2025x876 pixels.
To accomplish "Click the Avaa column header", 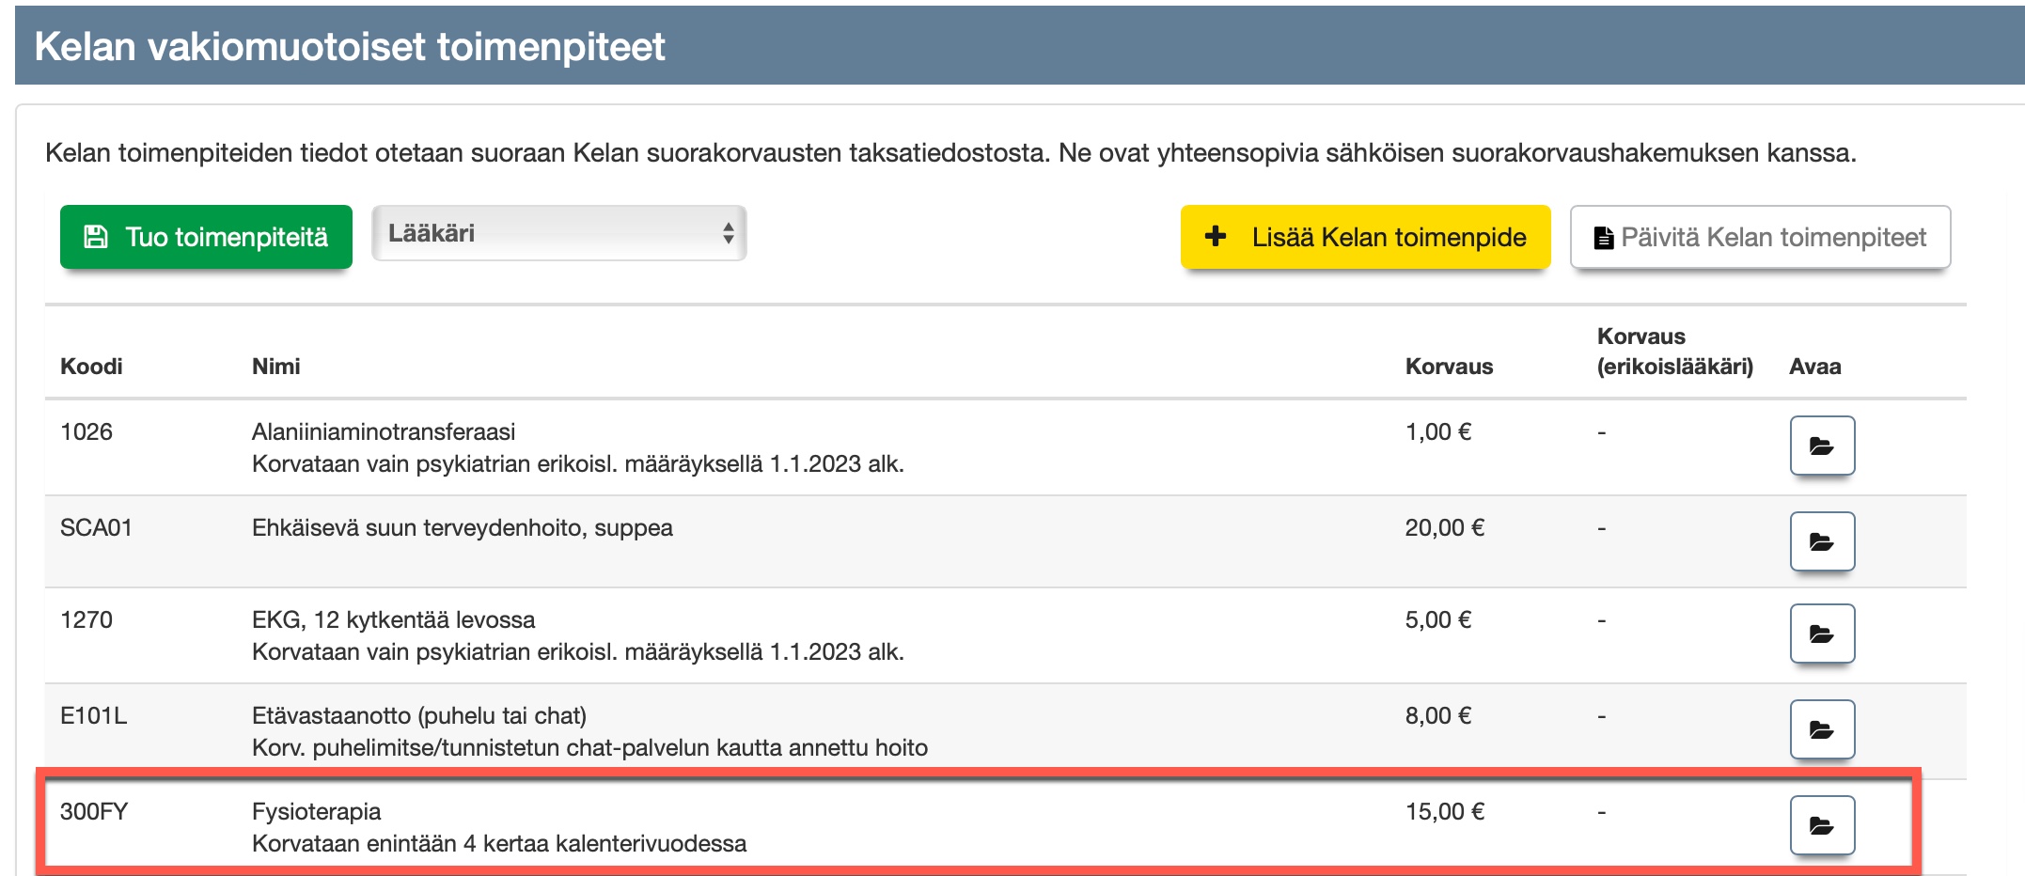I will point(1814,367).
